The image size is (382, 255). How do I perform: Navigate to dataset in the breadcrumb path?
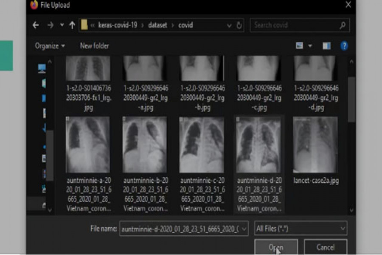(x=157, y=25)
